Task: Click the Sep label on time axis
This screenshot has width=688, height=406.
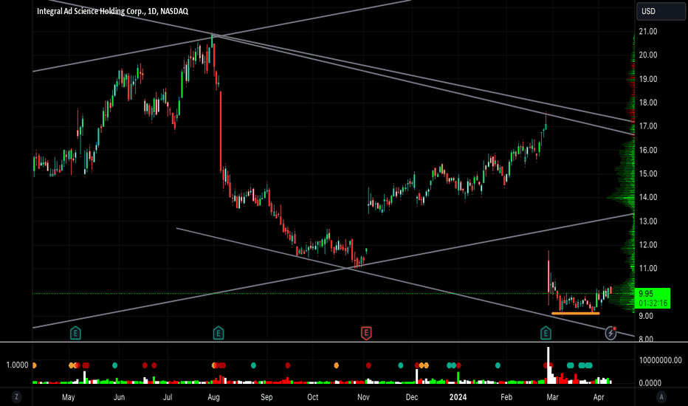Action: [266, 397]
